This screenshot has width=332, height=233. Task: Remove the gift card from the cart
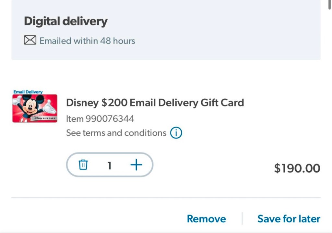tap(206, 219)
